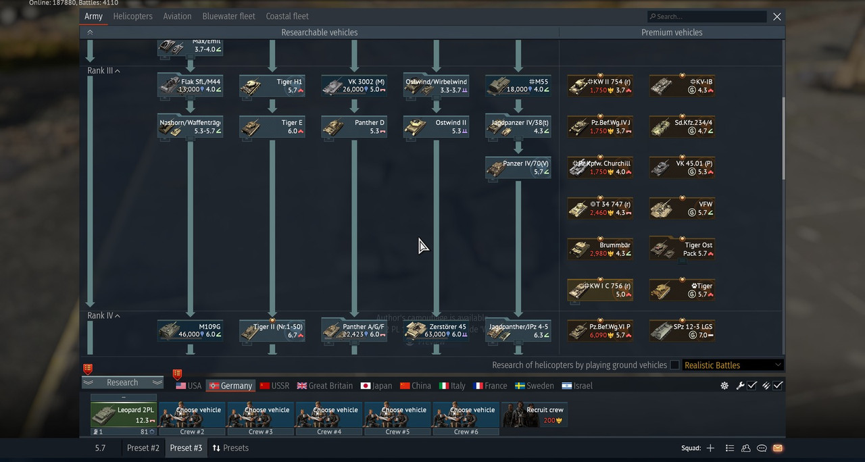
Task: Select the Zerstörer 45 vehicle card
Action: coord(436,330)
